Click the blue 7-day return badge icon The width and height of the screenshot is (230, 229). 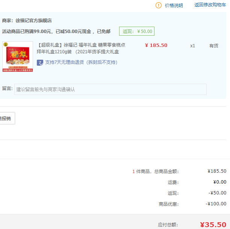[x=40, y=62]
